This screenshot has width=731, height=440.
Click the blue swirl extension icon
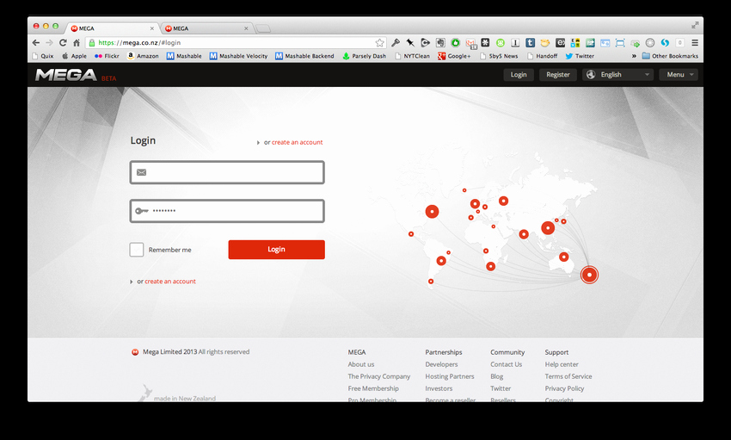(x=665, y=42)
